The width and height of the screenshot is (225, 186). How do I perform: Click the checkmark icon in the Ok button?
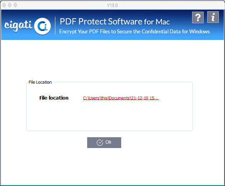100,143
